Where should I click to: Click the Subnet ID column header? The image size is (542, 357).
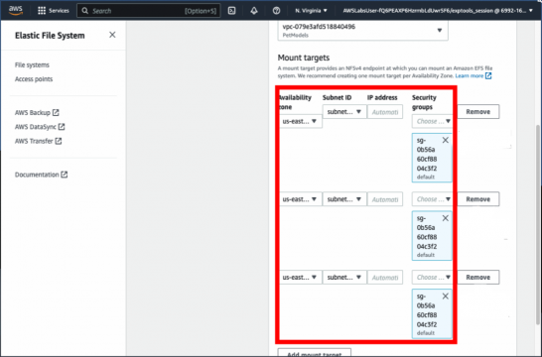tap(338, 98)
